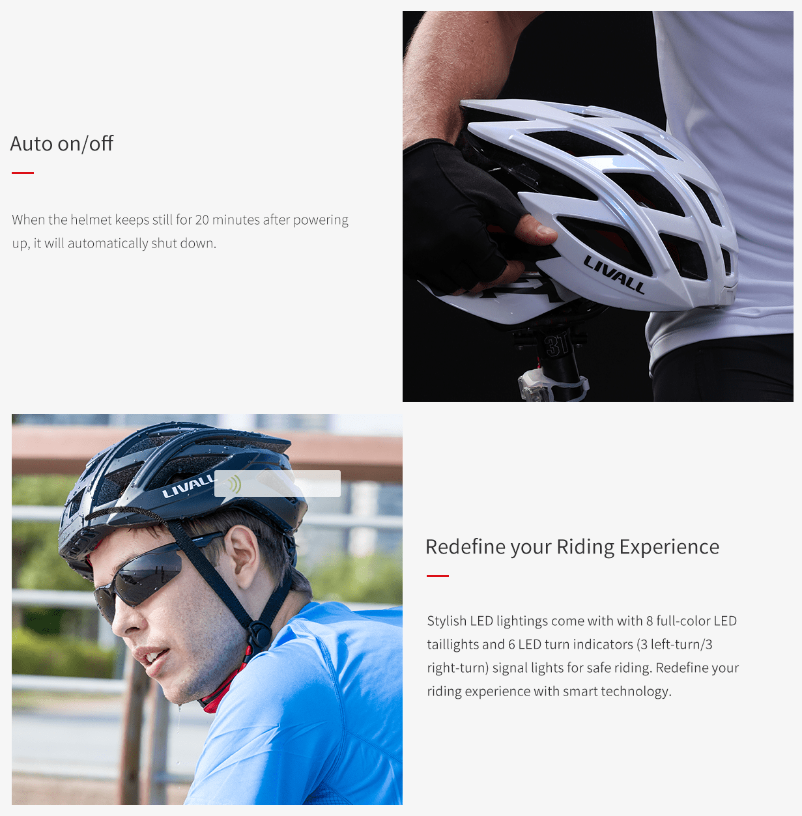The width and height of the screenshot is (802, 816).
Task: Click the sound wave icon in speech bubble
Action: click(234, 484)
